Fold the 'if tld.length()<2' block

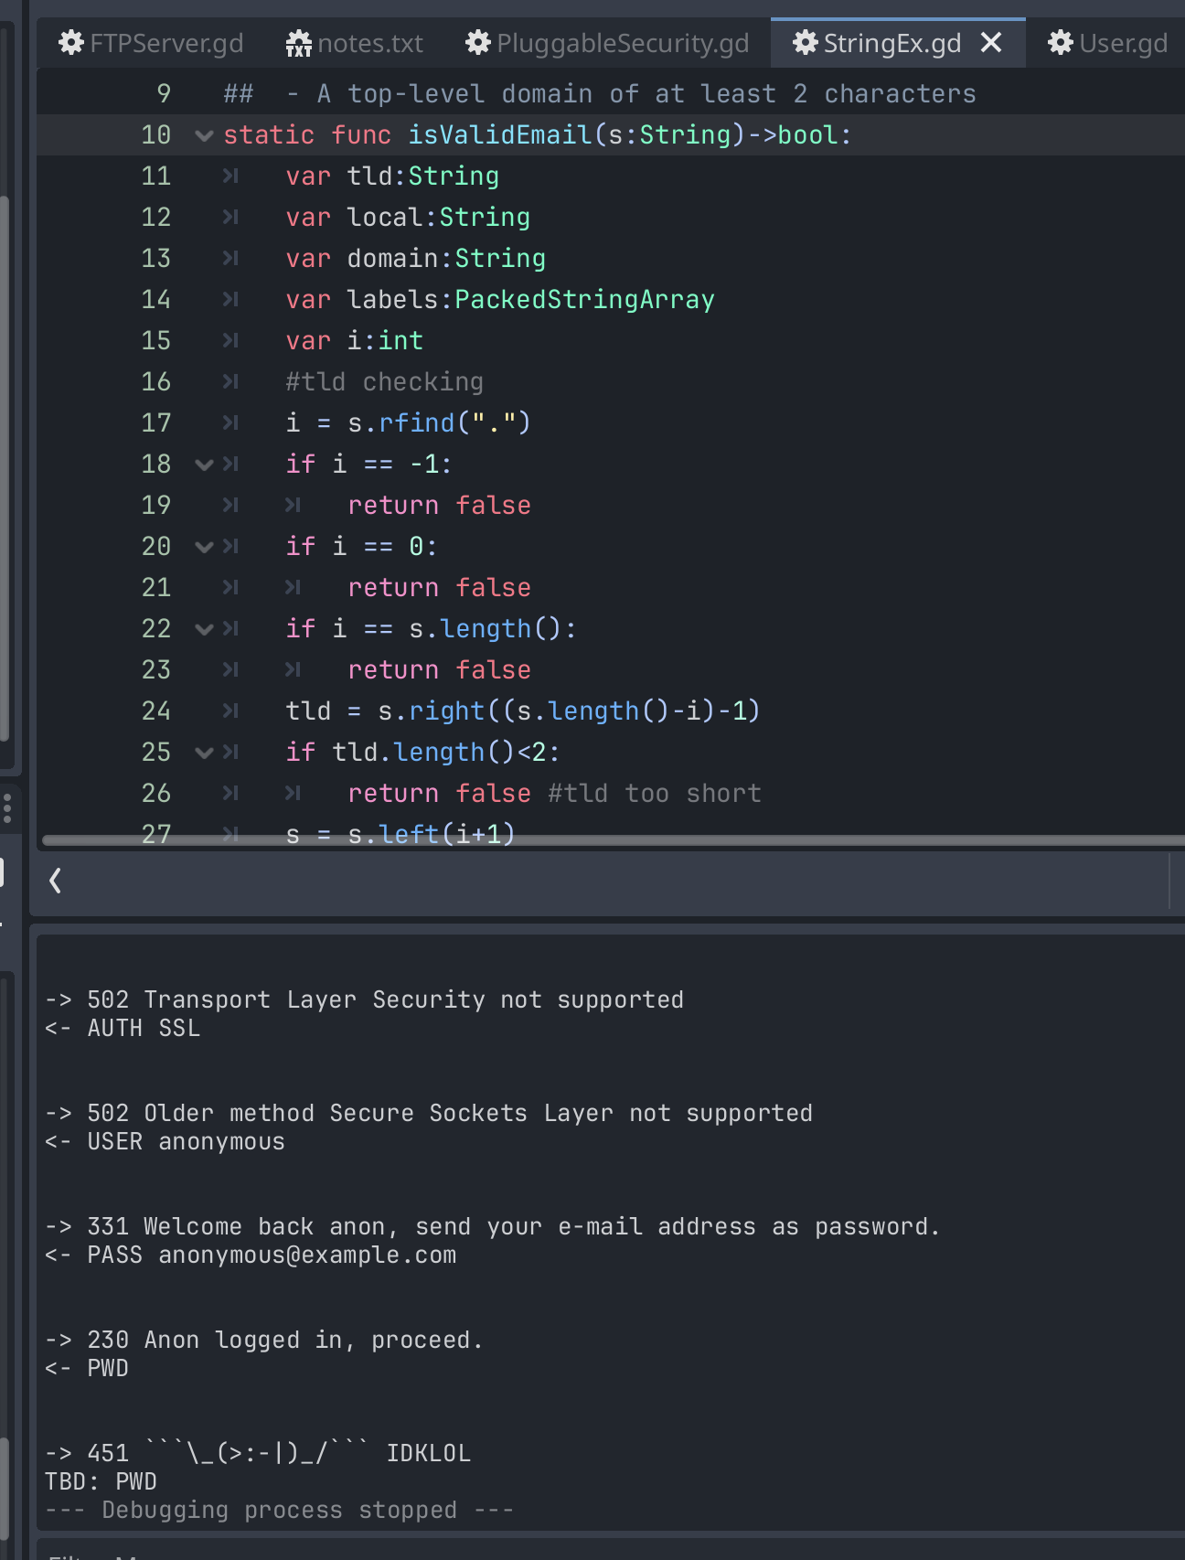pyautogui.click(x=204, y=753)
